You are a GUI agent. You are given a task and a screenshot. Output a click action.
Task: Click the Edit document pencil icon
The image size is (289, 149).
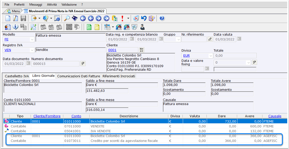pyautogui.click(x=16, y=18)
